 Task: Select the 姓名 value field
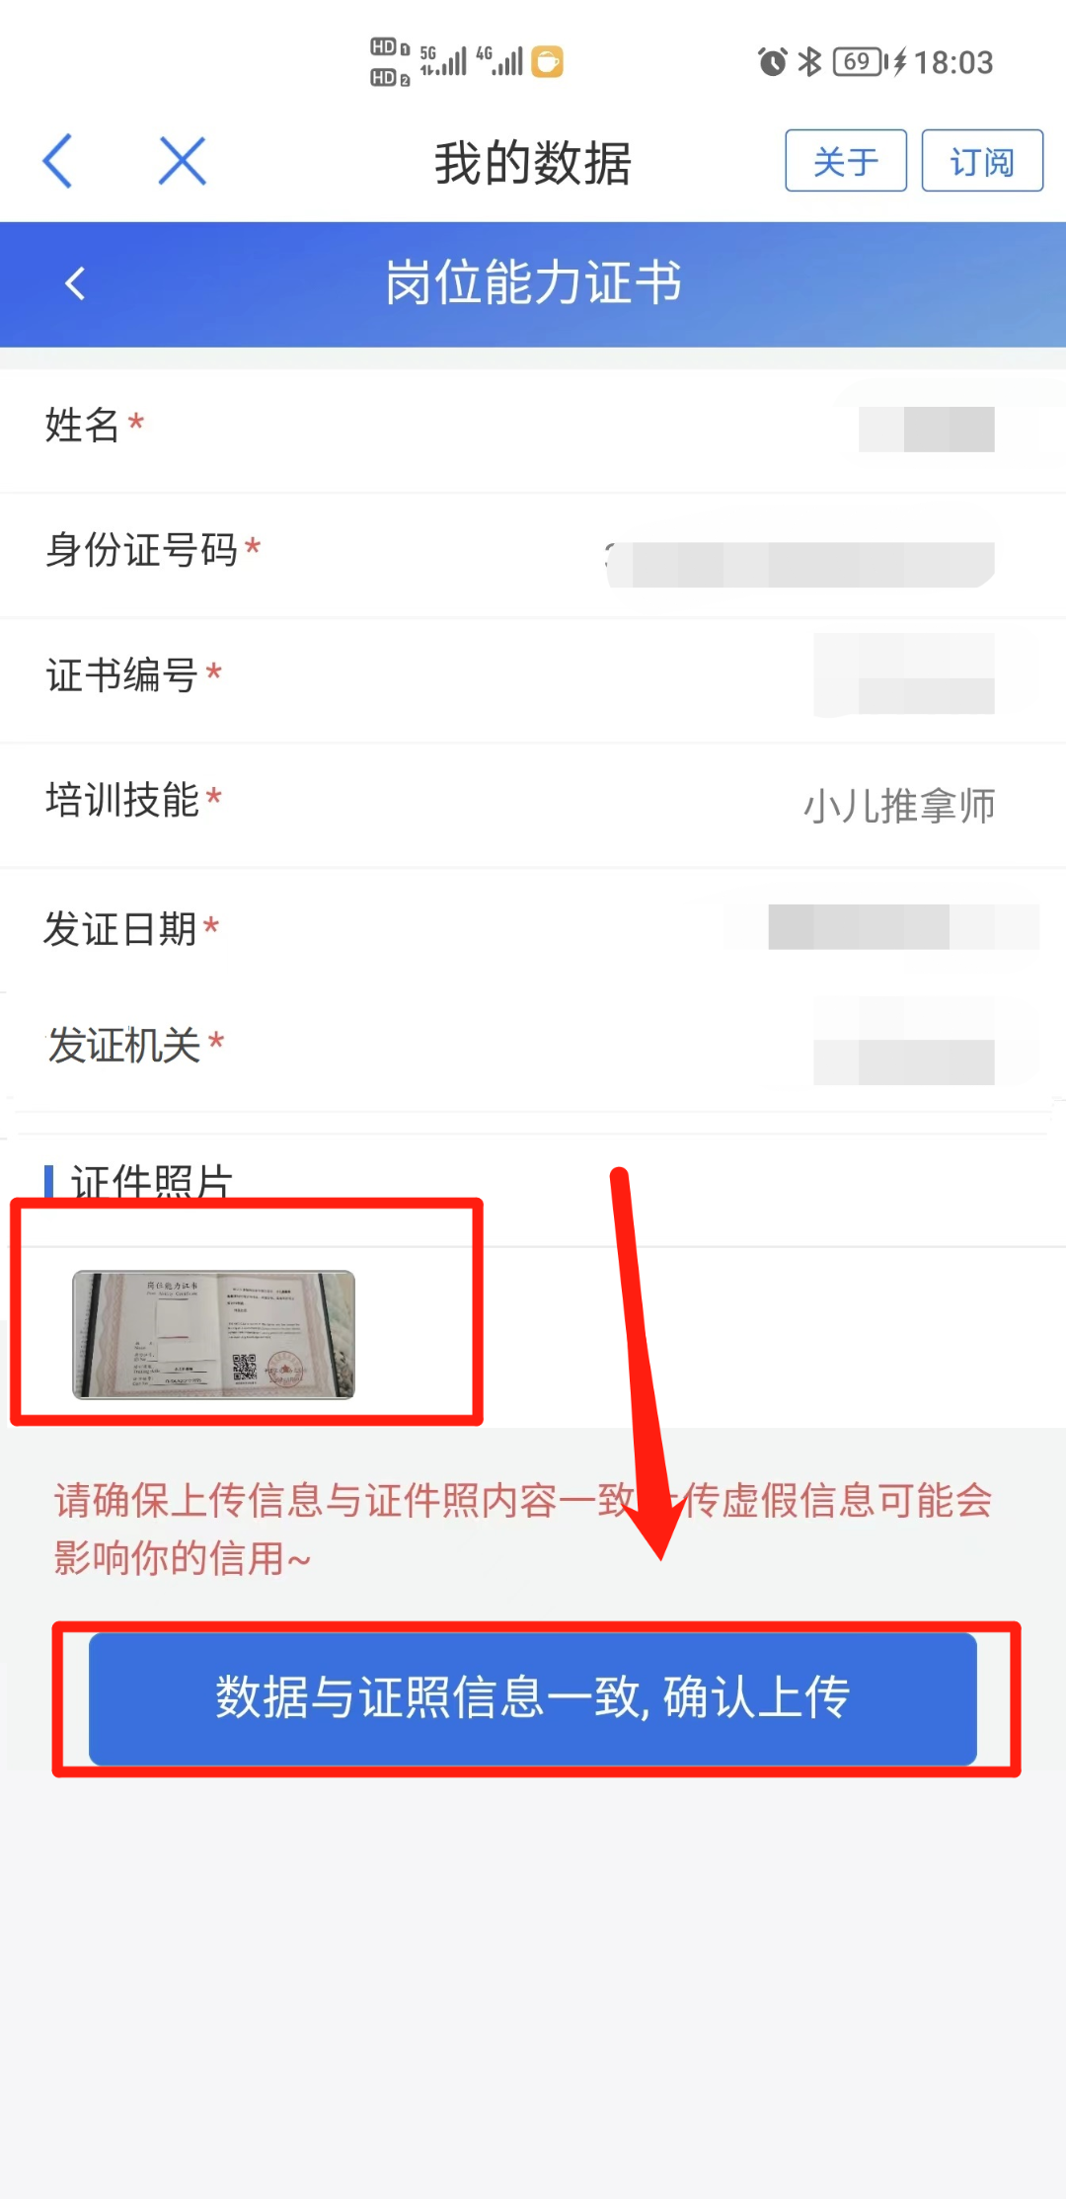(x=927, y=430)
